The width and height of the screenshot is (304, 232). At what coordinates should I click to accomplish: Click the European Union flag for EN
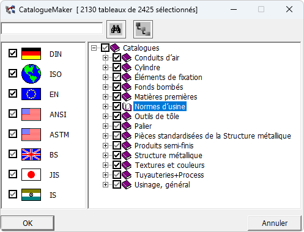point(31,94)
